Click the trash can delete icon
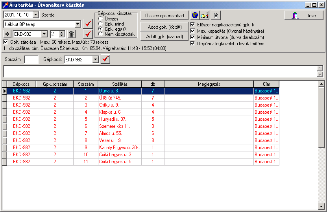This screenshot has width=327, height=212. (x=71, y=34)
